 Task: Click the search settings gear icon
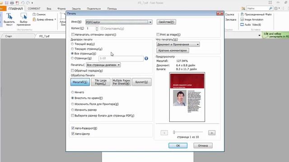[x=276, y=9]
